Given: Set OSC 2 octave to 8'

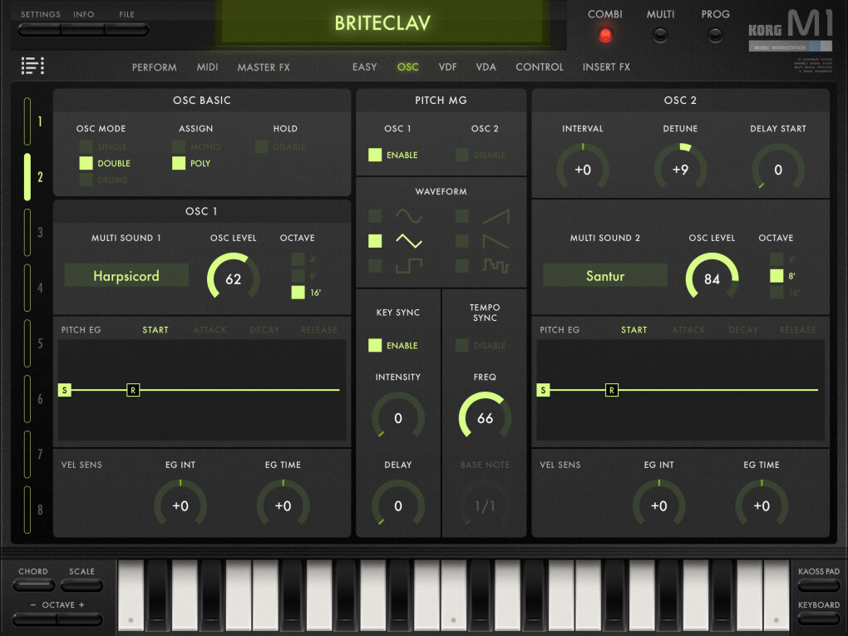Looking at the screenshot, I should point(777,276).
